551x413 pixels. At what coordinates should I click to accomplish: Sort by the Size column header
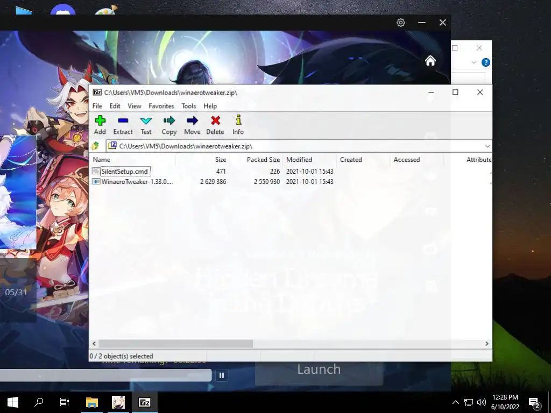(x=202, y=160)
